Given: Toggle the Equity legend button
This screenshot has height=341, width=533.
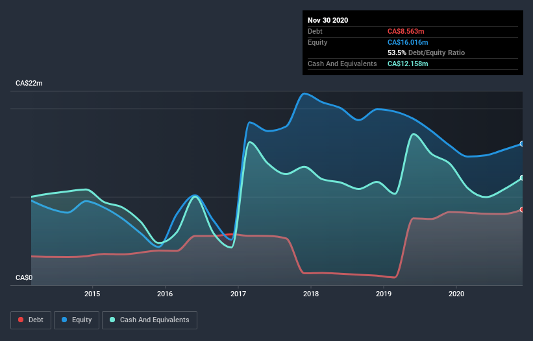Looking at the screenshot, I should tap(77, 320).
